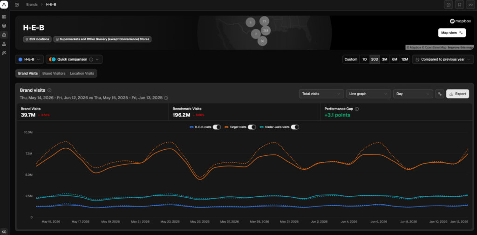Viewport: 477px width, 235px height.
Task: Select the 6M time range
Action: click(395, 59)
